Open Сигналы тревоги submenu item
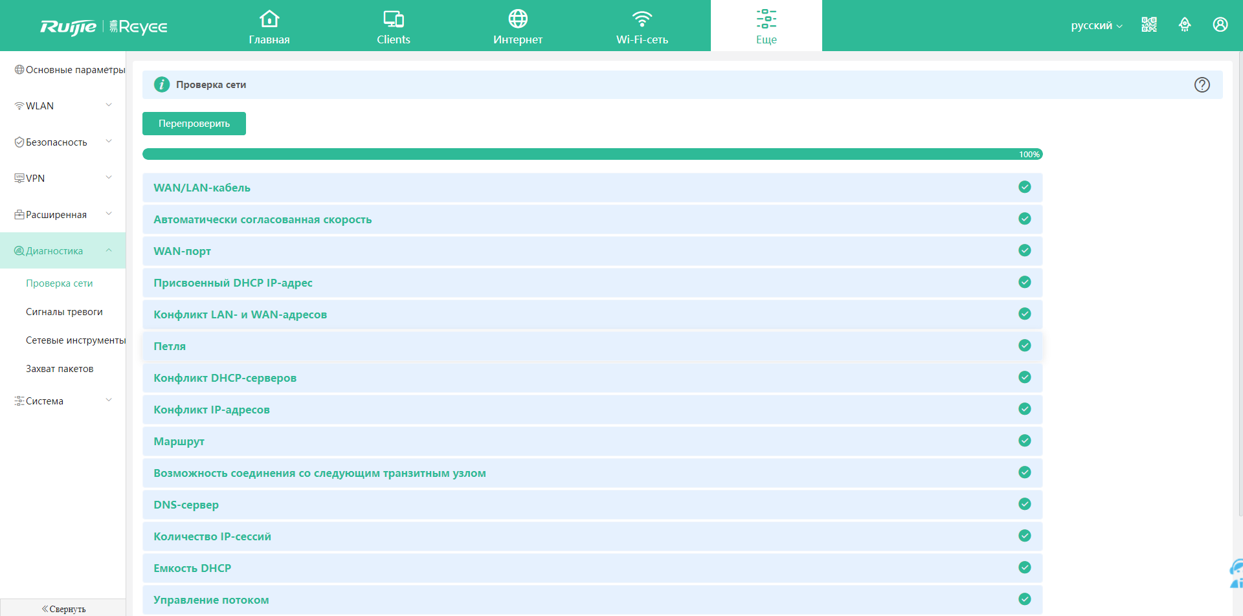Image resolution: width=1243 pixels, height=616 pixels. tap(64, 312)
